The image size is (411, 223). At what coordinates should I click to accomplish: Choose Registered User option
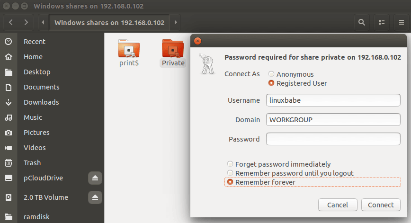click(271, 83)
